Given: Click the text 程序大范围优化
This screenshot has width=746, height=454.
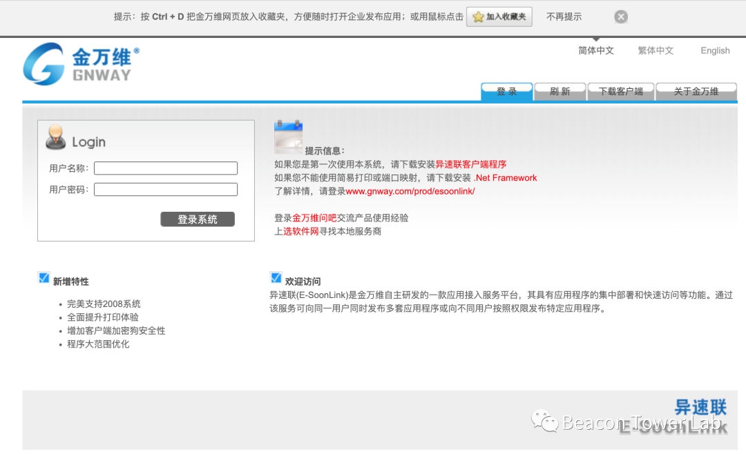Looking at the screenshot, I should tap(98, 344).
